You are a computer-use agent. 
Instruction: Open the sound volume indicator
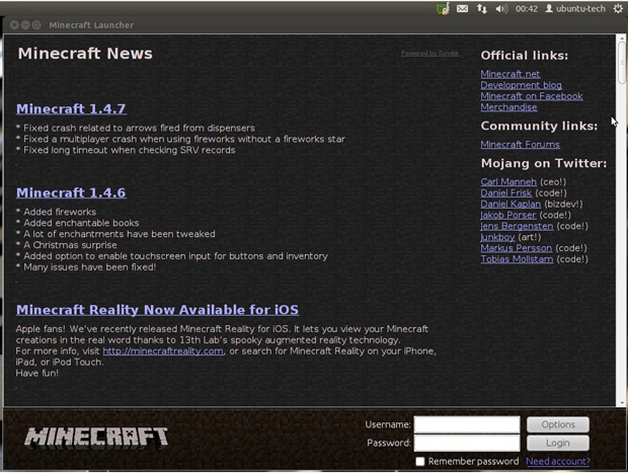click(x=501, y=8)
